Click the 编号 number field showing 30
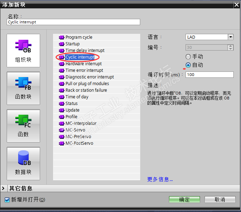Viewport: 241px width, 212px height. coord(206,47)
